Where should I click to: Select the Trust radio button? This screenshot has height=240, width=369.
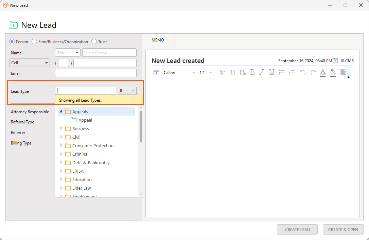(x=94, y=42)
